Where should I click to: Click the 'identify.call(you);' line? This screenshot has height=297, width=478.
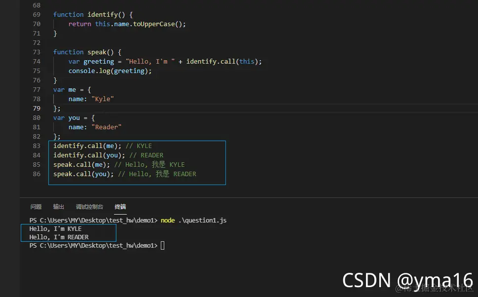[108, 155]
